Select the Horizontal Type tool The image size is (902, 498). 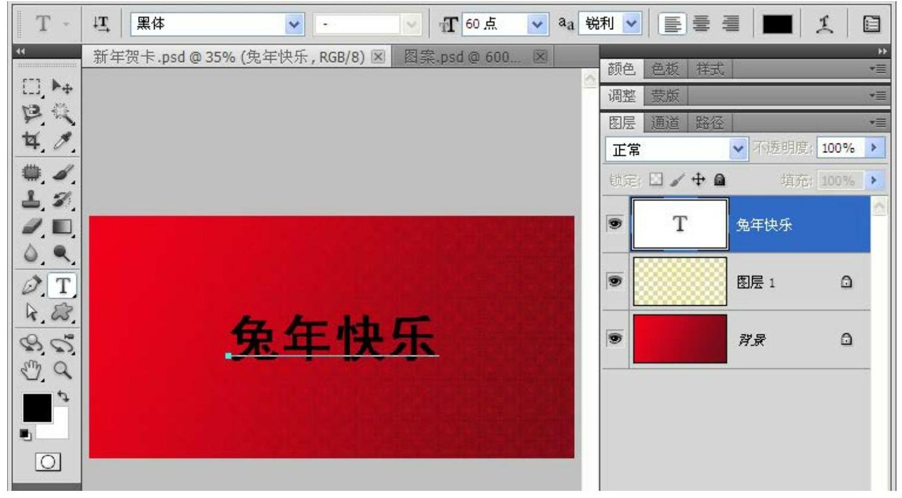pos(62,286)
